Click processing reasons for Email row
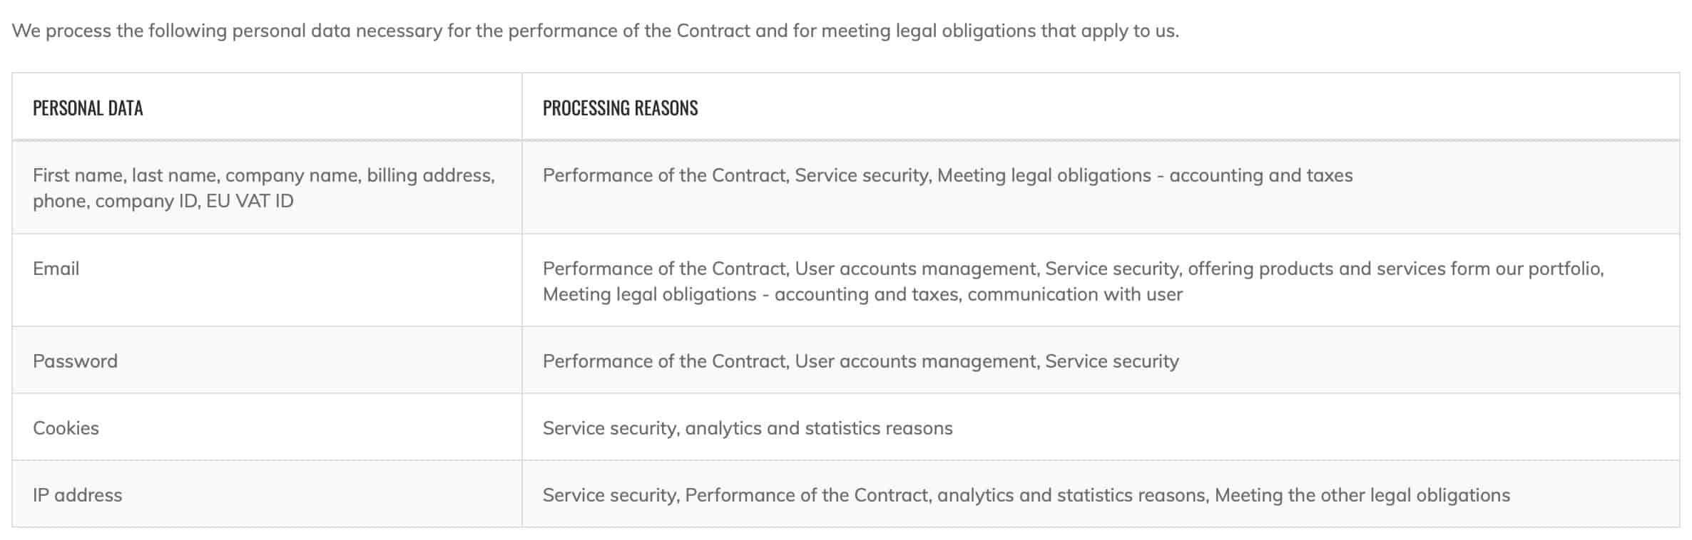Screen dimensions: 1692x540 click(x=1074, y=281)
